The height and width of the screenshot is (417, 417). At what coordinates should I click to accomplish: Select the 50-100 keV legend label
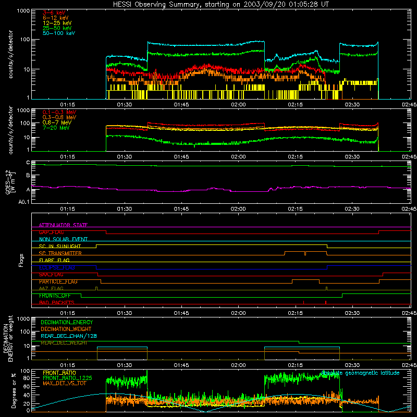pos(59,33)
